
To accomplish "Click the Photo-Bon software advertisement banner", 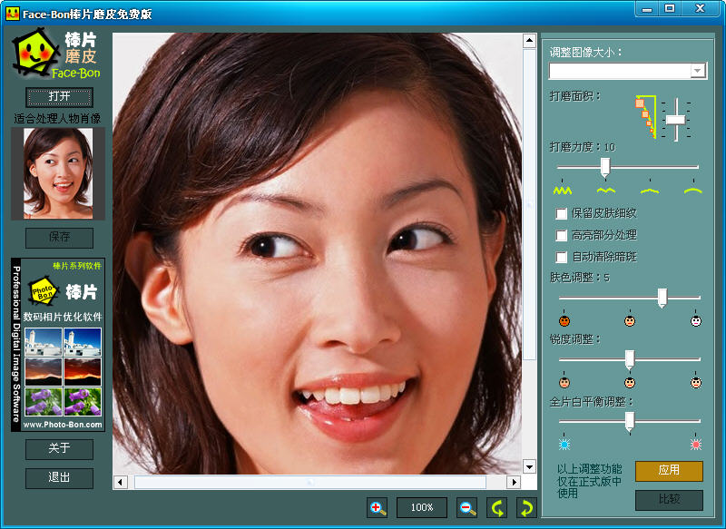I will (x=58, y=345).
